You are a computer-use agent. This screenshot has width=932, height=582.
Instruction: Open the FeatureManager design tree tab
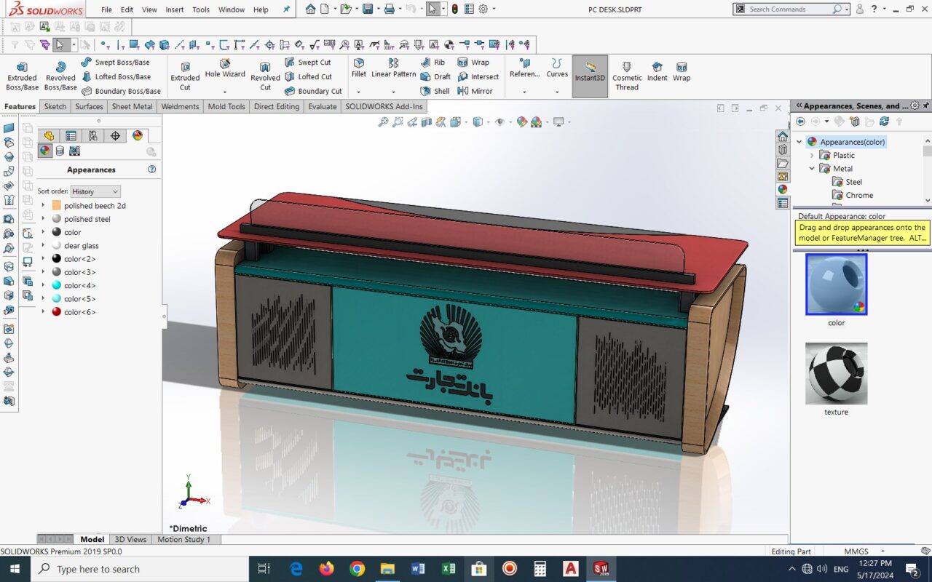(x=49, y=135)
